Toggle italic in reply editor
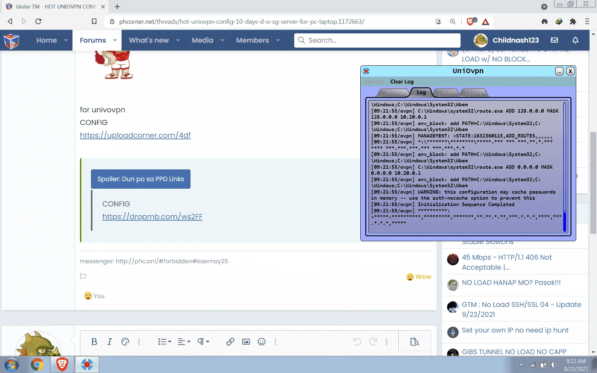This screenshot has height=373, width=597. (x=109, y=342)
